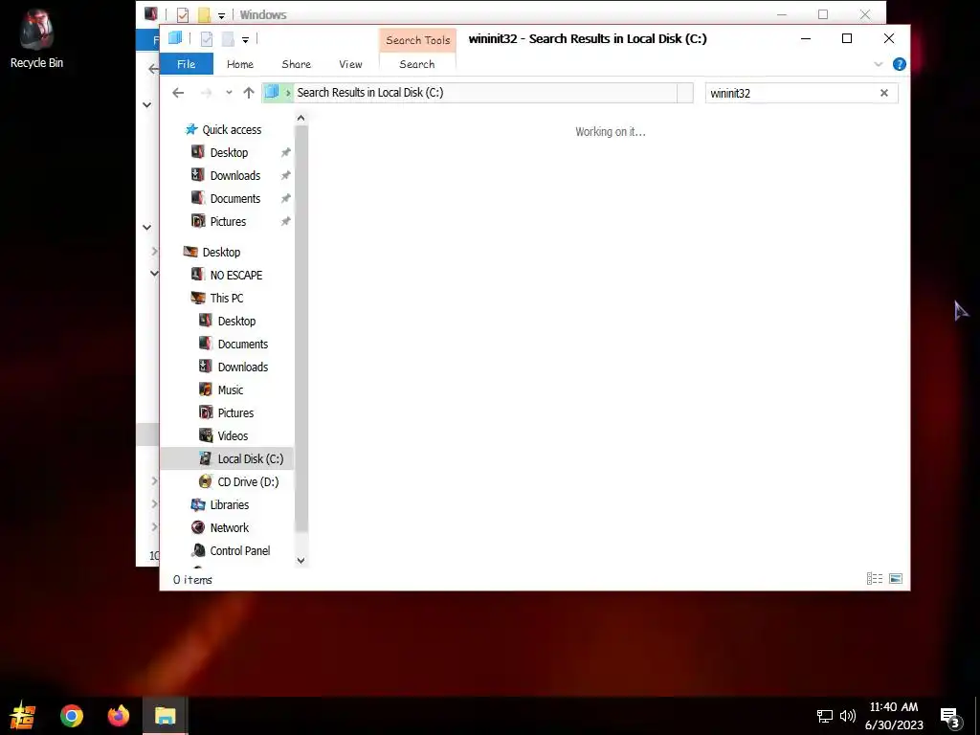Click the Forward navigation arrow
This screenshot has width=980, height=735.
point(206,93)
